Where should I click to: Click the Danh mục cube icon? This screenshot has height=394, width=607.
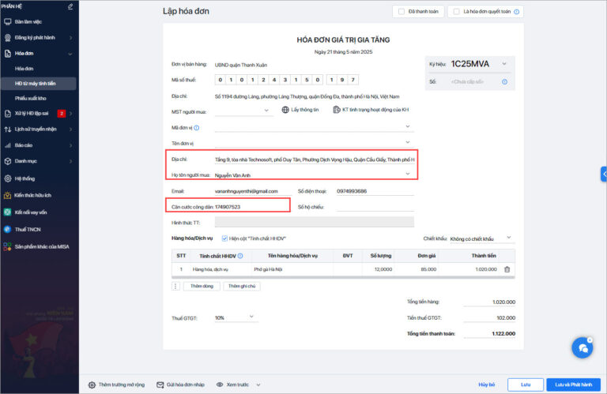pos(7,161)
